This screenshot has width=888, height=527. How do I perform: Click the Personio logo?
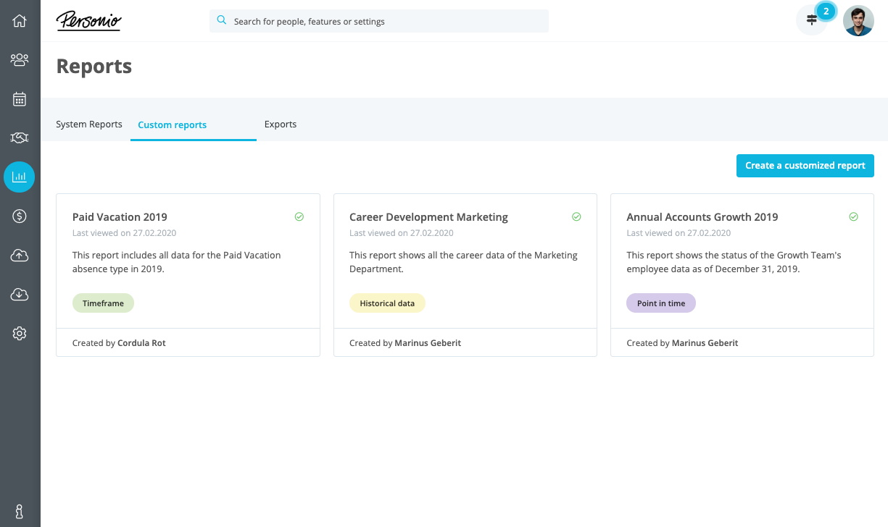pyautogui.click(x=88, y=21)
